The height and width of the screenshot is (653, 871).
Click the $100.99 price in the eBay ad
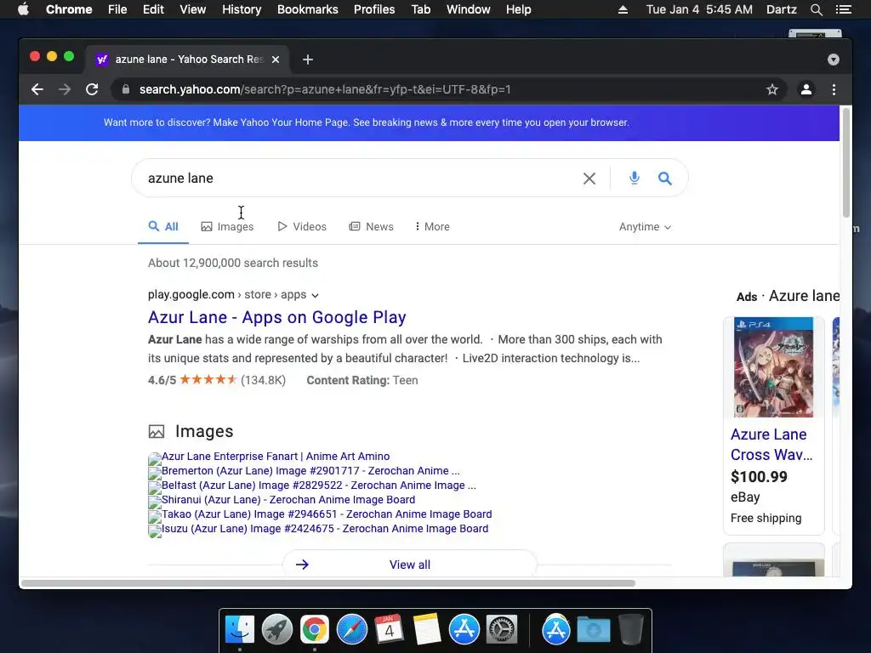tap(759, 477)
